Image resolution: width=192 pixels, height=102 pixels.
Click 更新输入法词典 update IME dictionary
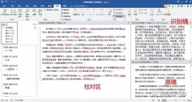(x=51, y=10)
